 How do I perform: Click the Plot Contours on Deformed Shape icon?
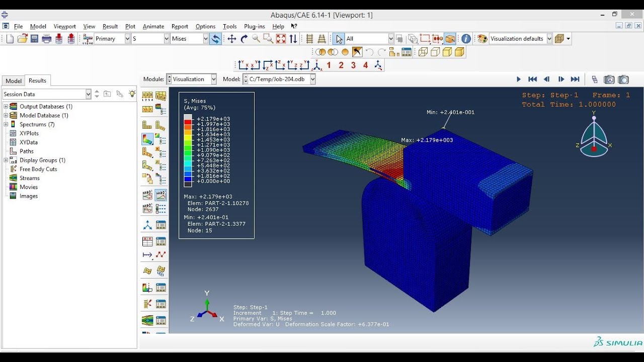[x=147, y=138]
